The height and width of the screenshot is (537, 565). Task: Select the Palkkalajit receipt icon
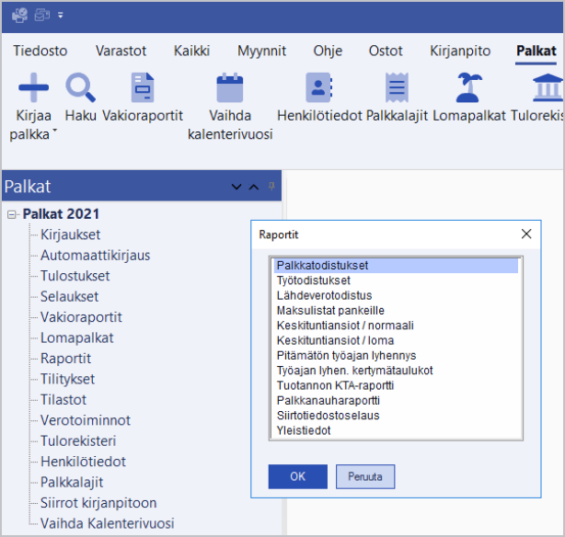pos(397,87)
